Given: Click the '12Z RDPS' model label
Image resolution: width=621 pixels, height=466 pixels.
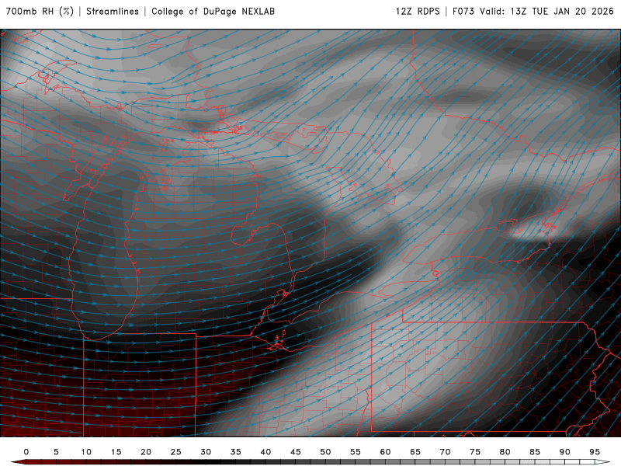Looking at the screenshot, I should (x=418, y=12).
